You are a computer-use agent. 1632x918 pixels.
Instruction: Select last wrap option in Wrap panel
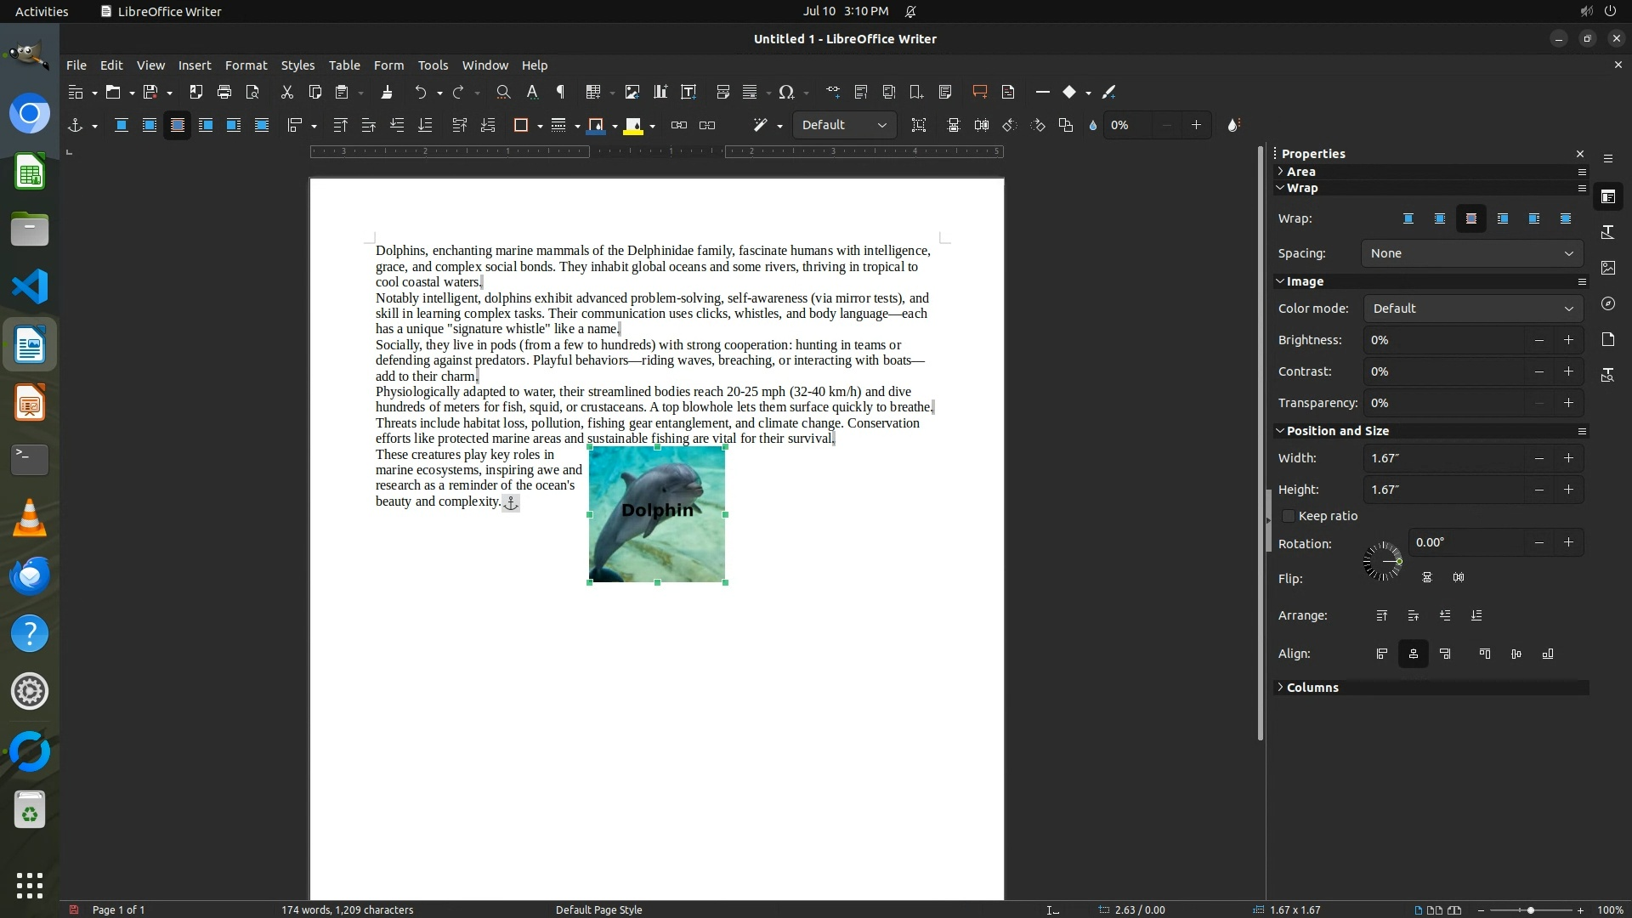1565,218
